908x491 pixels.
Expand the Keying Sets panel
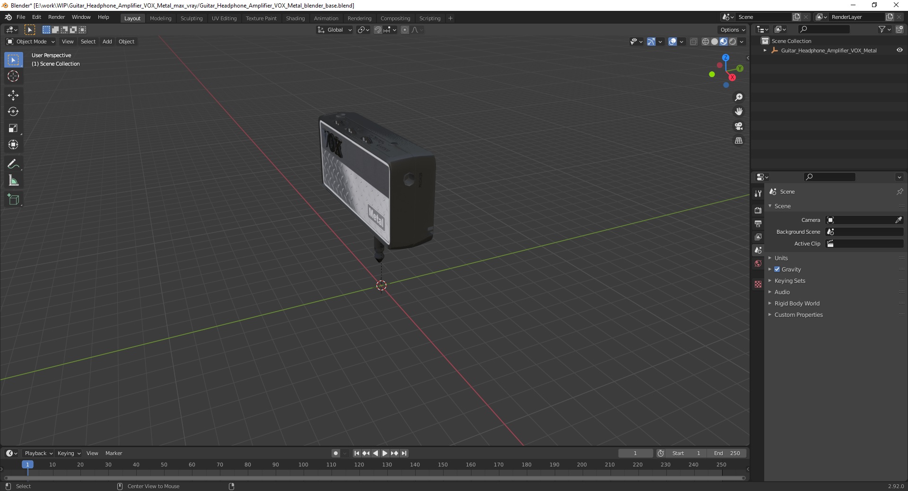[789, 280]
